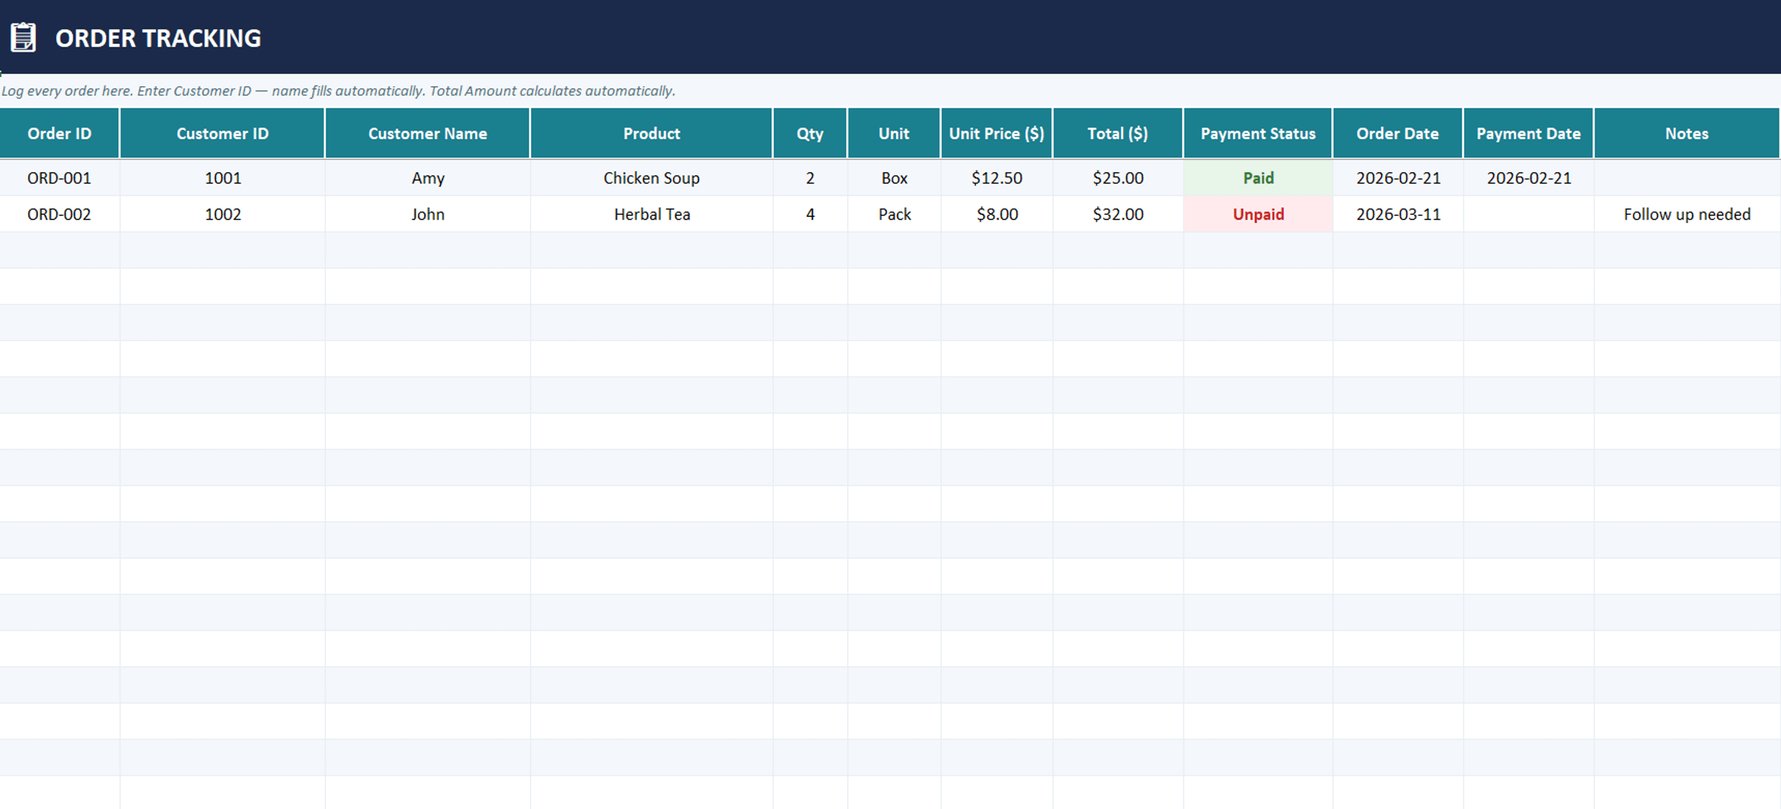Click the green Paid status cell
The width and height of the screenshot is (1781, 809).
1258,178
